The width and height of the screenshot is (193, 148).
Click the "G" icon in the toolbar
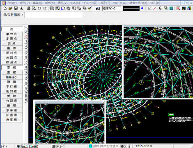click(x=160, y=8)
